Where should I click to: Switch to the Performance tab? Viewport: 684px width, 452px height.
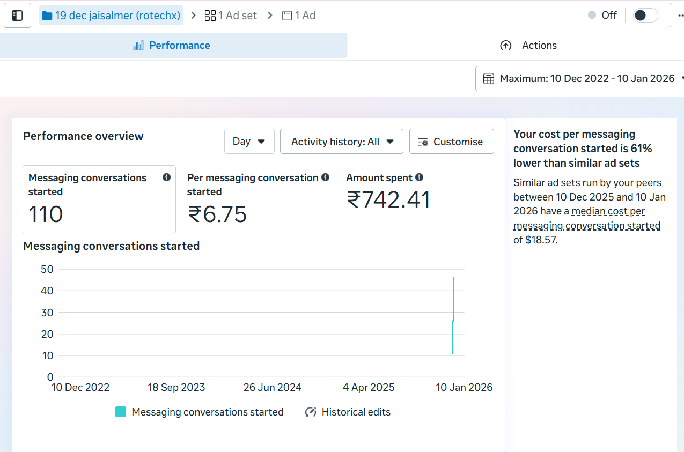click(173, 46)
